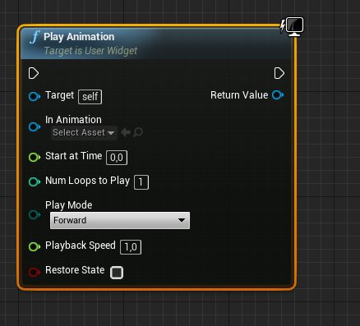Toggle the Restore State checkbox
Viewport: 360px width, 326px height.
coord(117,273)
